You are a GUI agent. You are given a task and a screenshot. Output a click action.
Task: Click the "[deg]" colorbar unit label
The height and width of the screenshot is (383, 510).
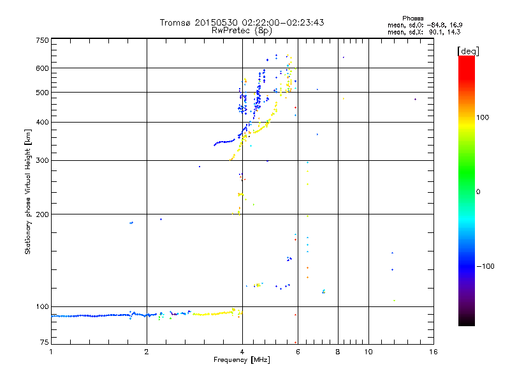click(468, 51)
